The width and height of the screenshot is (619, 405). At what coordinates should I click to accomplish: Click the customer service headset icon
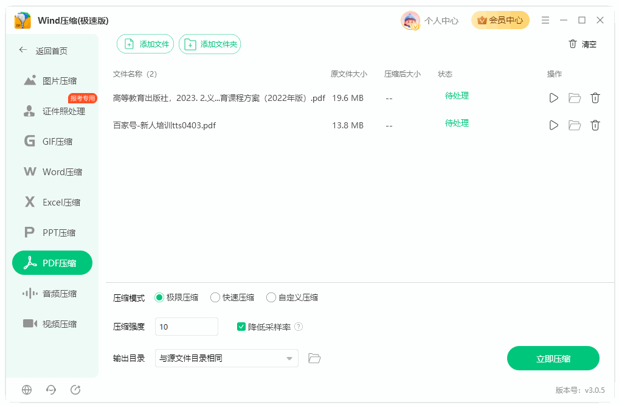(x=51, y=390)
